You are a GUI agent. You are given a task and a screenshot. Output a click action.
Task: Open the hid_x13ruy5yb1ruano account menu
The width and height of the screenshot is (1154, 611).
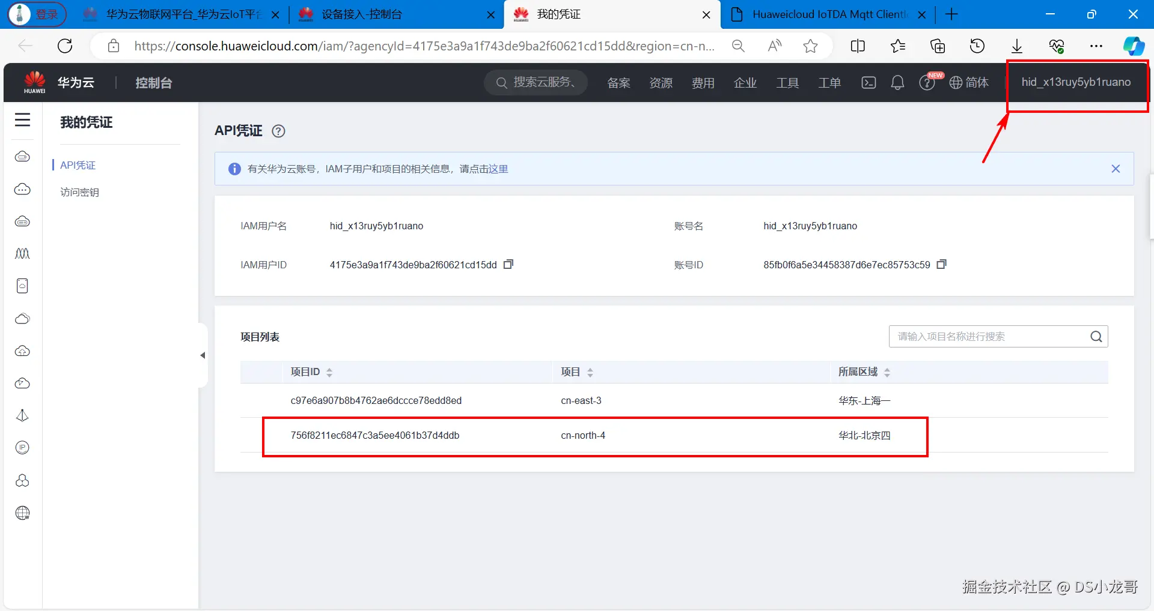(1076, 82)
